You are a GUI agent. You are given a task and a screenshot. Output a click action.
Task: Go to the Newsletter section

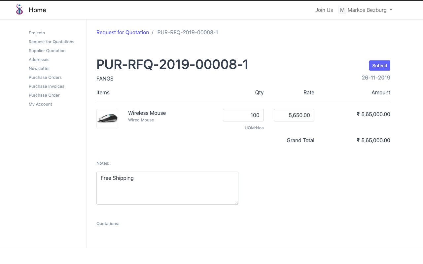(39, 68)
